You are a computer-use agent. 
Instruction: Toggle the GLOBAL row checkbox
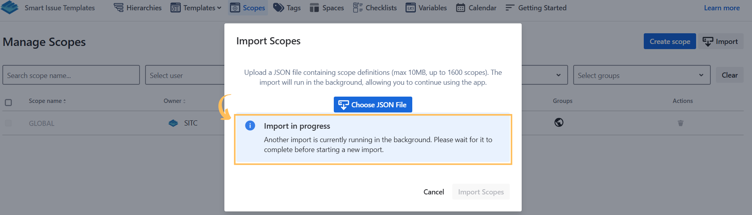coord(8,124)
